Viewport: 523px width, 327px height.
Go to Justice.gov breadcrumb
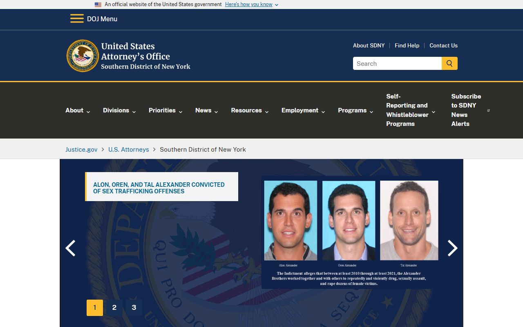pos(81,150)
